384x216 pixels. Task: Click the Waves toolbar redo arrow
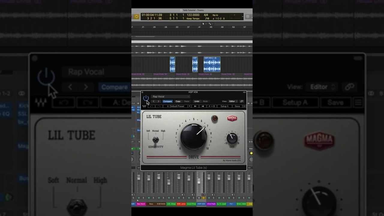pos(159,106)
